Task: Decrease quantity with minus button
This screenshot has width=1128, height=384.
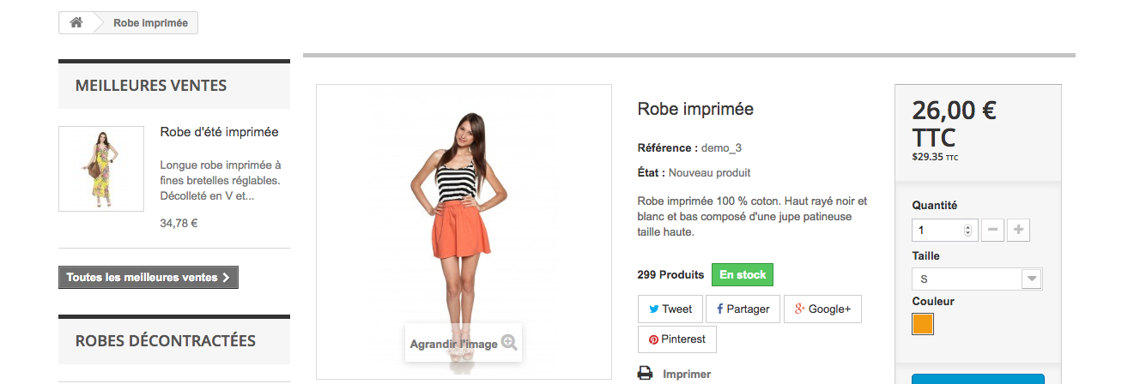Action: point(992,231)
